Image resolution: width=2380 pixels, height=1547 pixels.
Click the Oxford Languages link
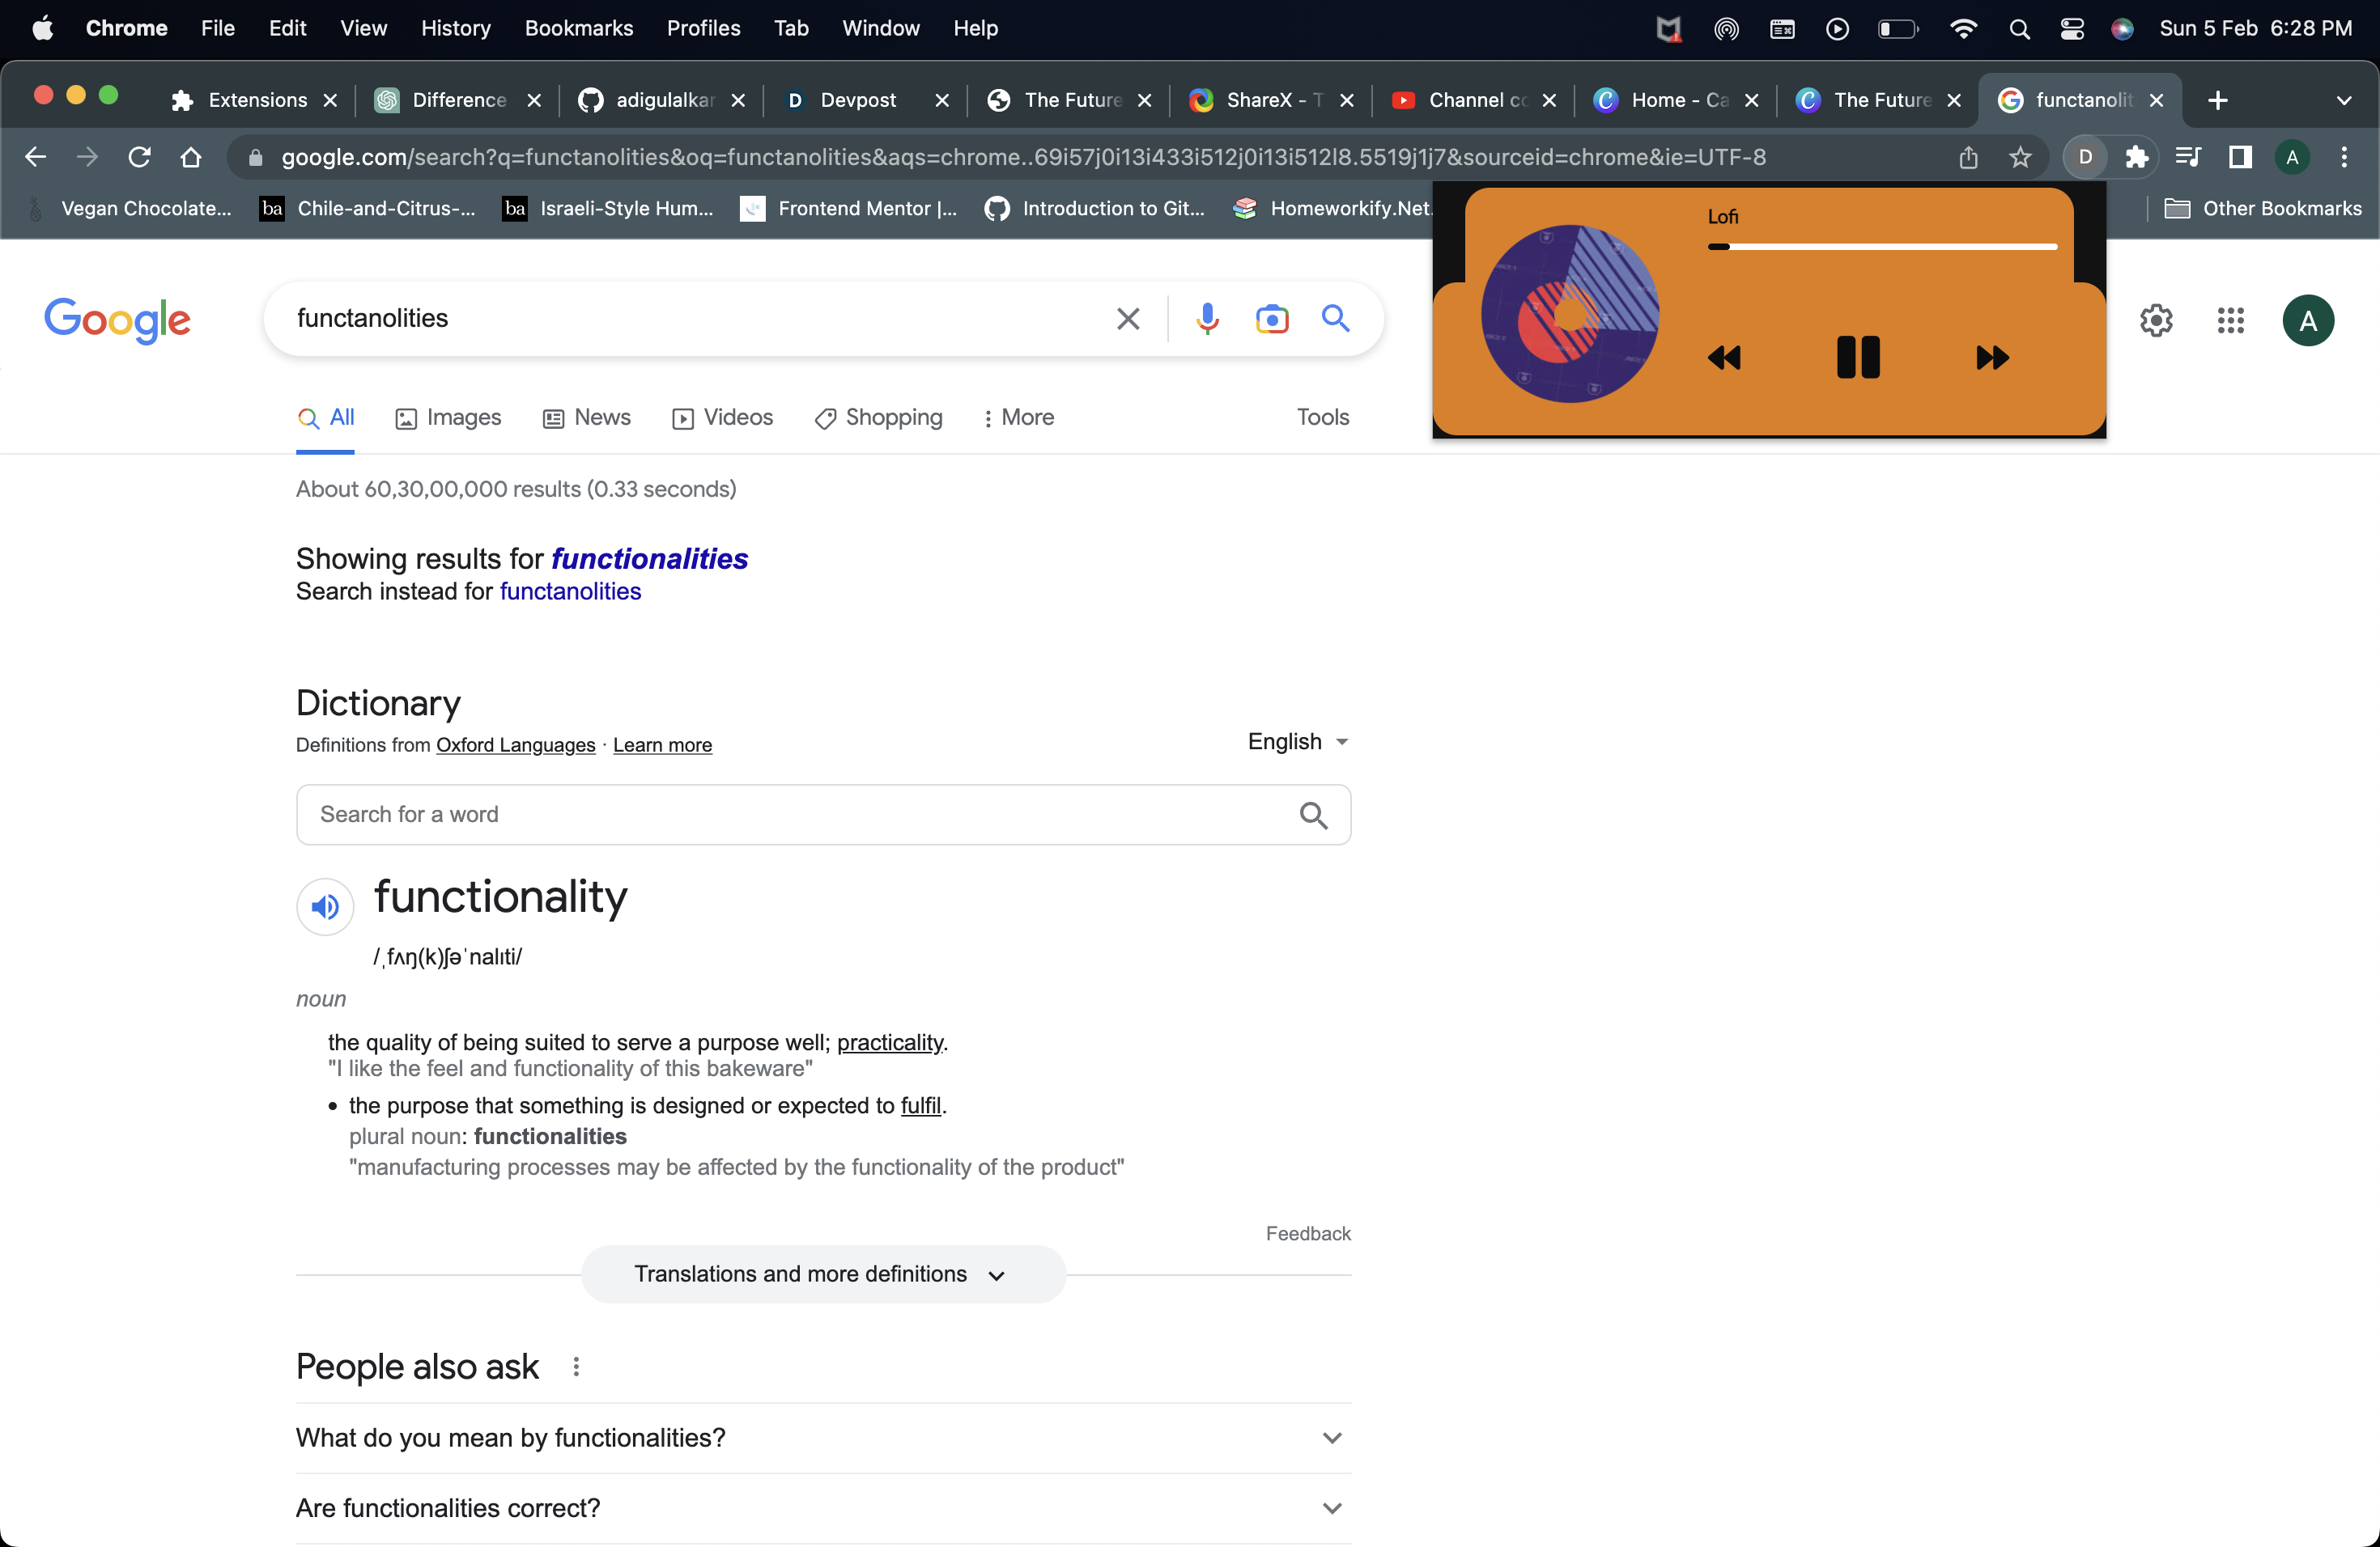pos(515,745)
